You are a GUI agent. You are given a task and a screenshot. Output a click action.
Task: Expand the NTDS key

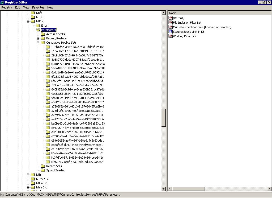tap(28, 17)
